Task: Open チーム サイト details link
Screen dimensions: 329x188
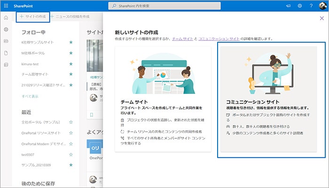Action: point(182,39)
